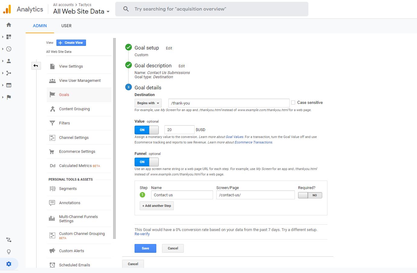Open the Realtime clock icon
The width and height of the screenshot is (417, 273).
tap(9, 49)
